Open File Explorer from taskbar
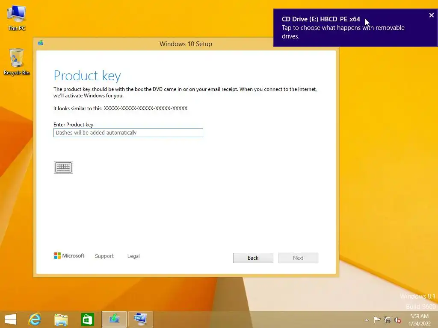 click(x=61, y=319)
